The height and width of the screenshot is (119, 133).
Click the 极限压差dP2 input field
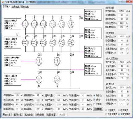point(122,49)
